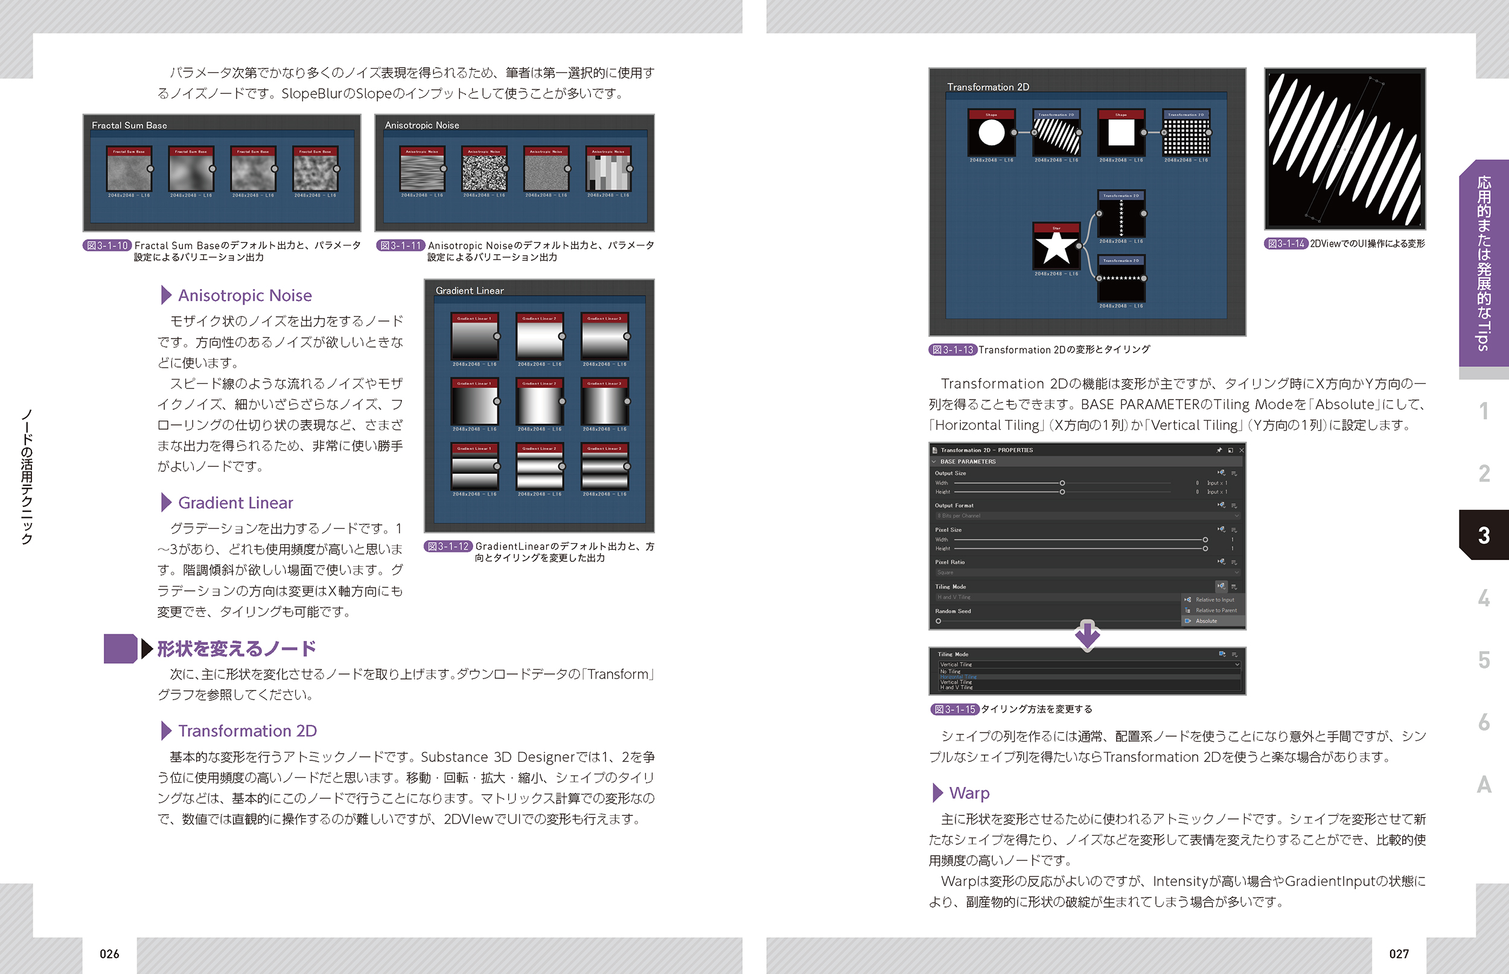Select Relative to Parent menu entry
Viewport: 1509px width, 974px height.
[1216, 610]
